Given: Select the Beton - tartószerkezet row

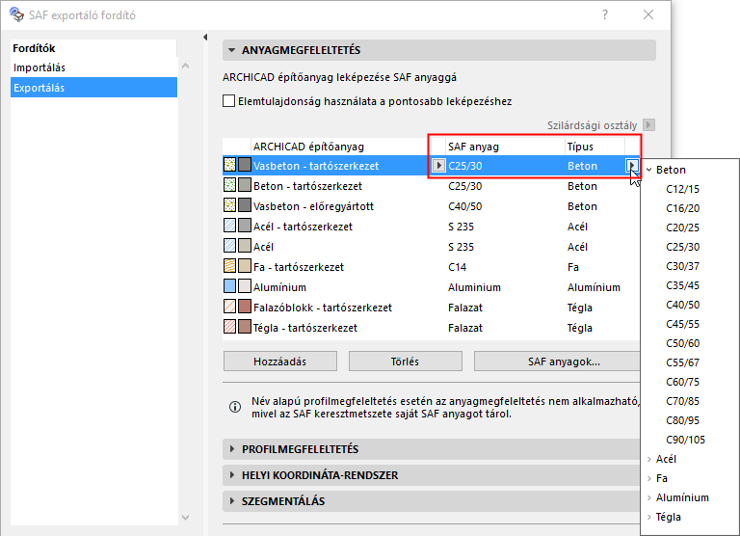Looking at the screenshot, I should tap(431, 186).
